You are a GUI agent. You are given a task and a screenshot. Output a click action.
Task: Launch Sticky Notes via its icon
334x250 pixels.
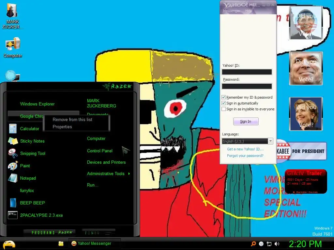pos(13,141)
